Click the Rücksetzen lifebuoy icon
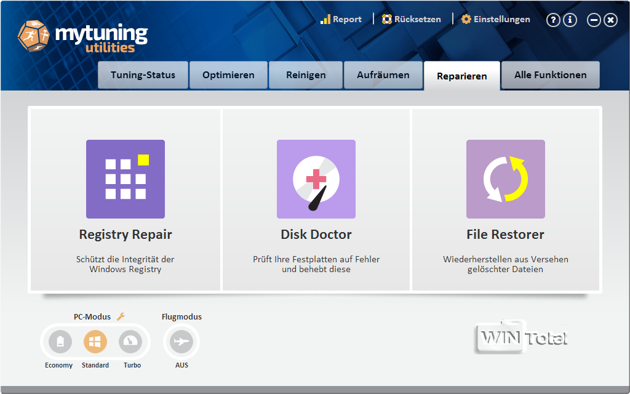Screen dimensions: 630x394 386,19
